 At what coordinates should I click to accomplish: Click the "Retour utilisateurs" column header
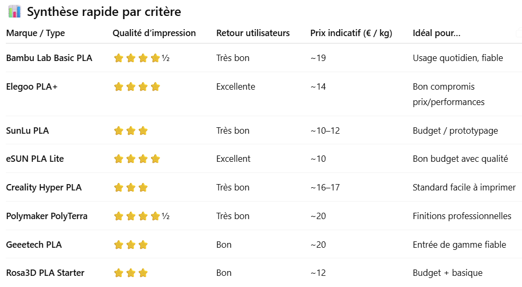(253, 33)
